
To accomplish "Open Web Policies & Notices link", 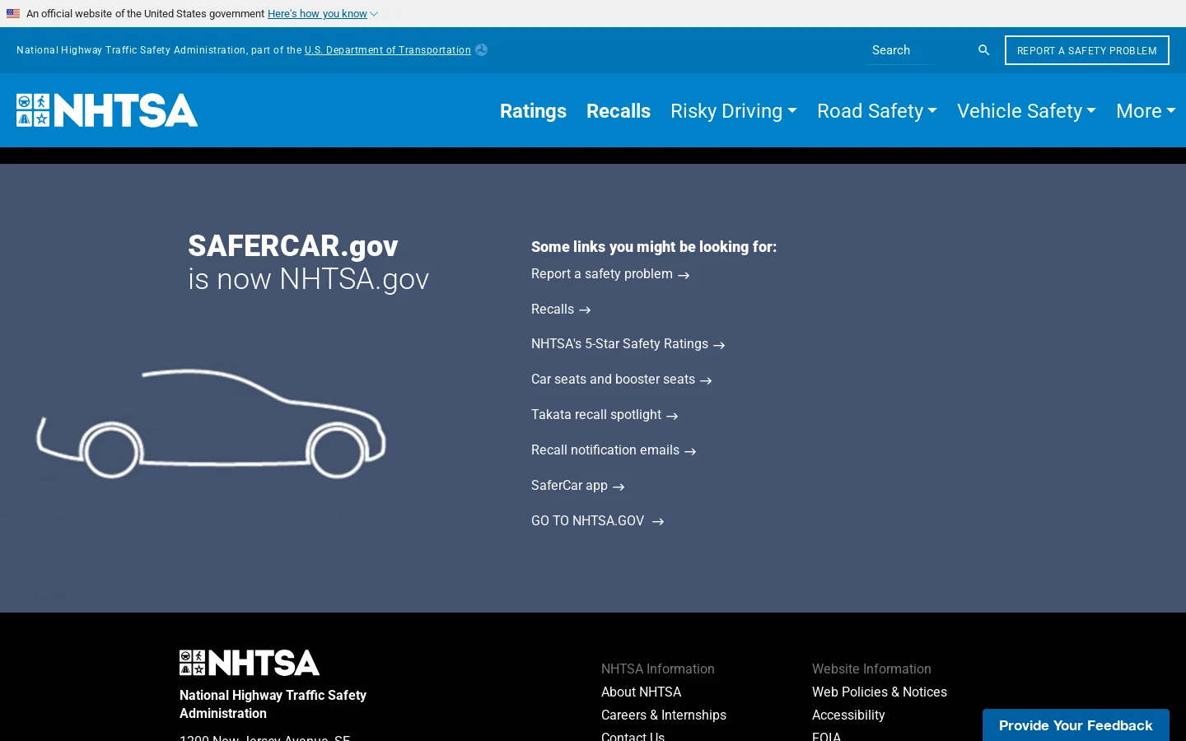I will pyautogui.click(x=880, y=692).
